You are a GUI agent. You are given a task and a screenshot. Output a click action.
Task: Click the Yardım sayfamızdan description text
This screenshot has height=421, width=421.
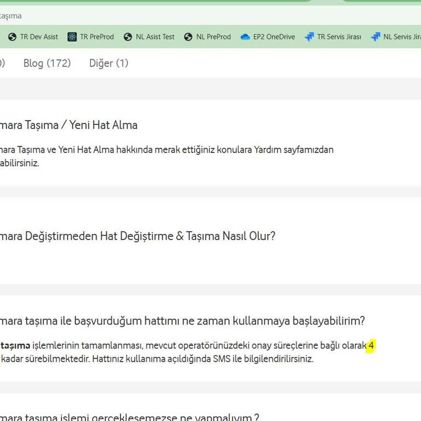pos(294,150)
